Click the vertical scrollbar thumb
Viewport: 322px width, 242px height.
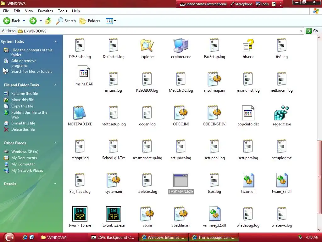point(319,177)
